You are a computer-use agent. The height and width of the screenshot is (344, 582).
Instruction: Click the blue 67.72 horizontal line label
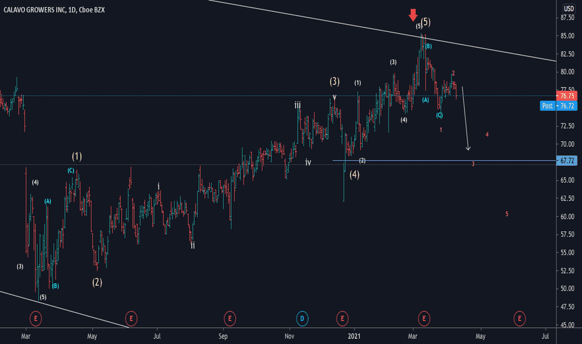(567, 161)
